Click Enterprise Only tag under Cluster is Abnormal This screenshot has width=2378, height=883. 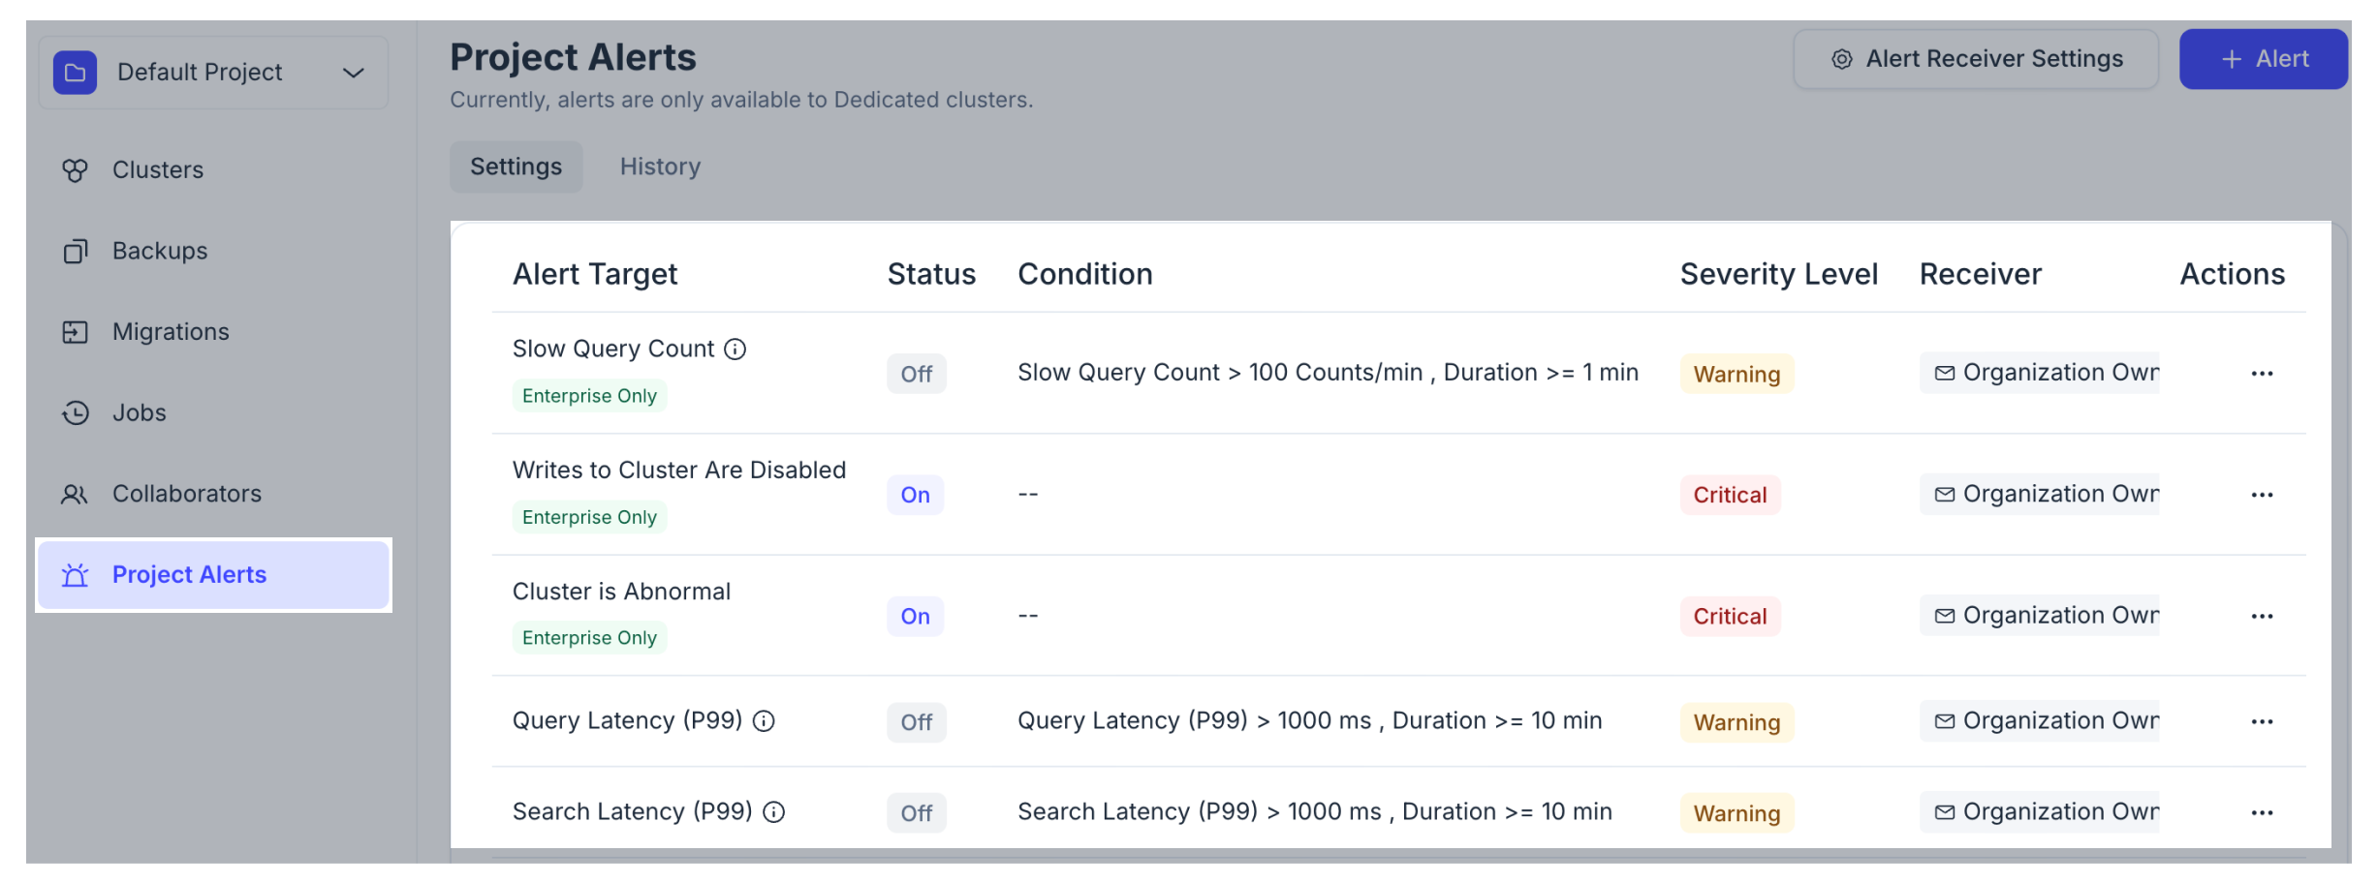tap(589, 638)
